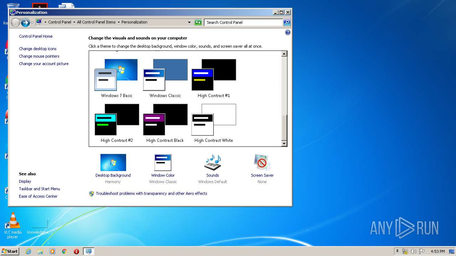
Task: Click the Personalization window title icon
Action: [x=13, y=12]
